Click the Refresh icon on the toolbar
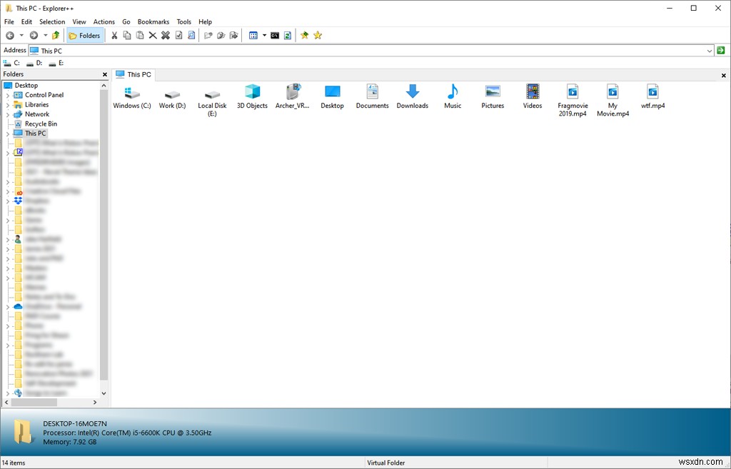The width and height of the screenshot is (731, 469). [287, 35]
